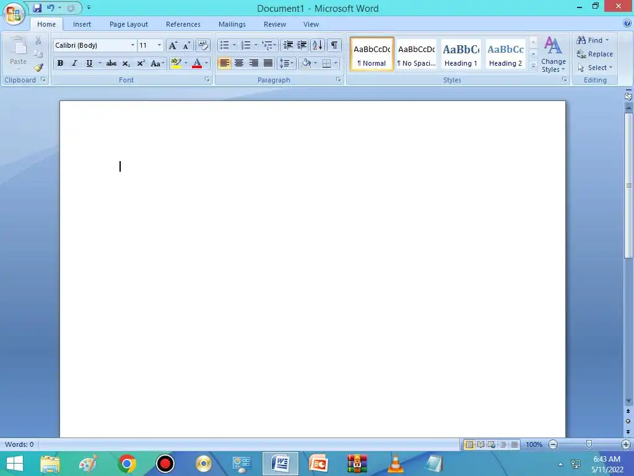
Task: Toggle subscript formatting
Action: (x=126, y=63)
